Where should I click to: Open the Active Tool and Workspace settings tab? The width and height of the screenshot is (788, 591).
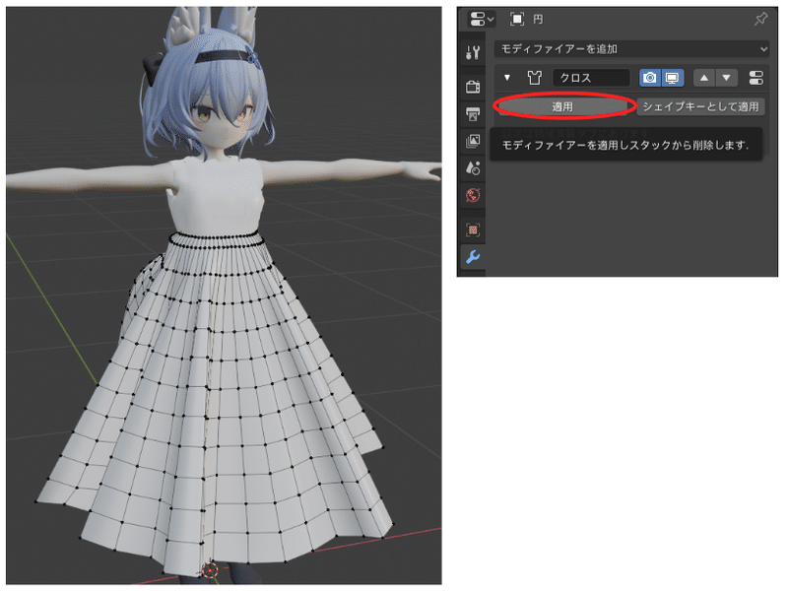(473, 52)
